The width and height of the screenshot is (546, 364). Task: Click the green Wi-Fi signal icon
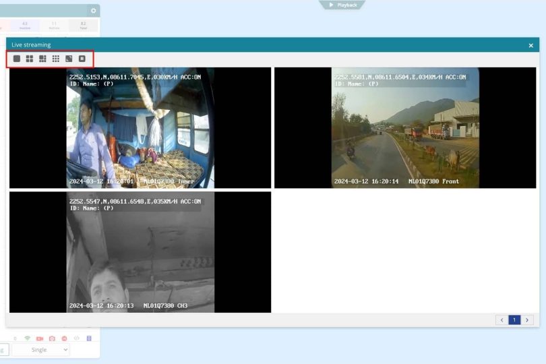point(27,338)
